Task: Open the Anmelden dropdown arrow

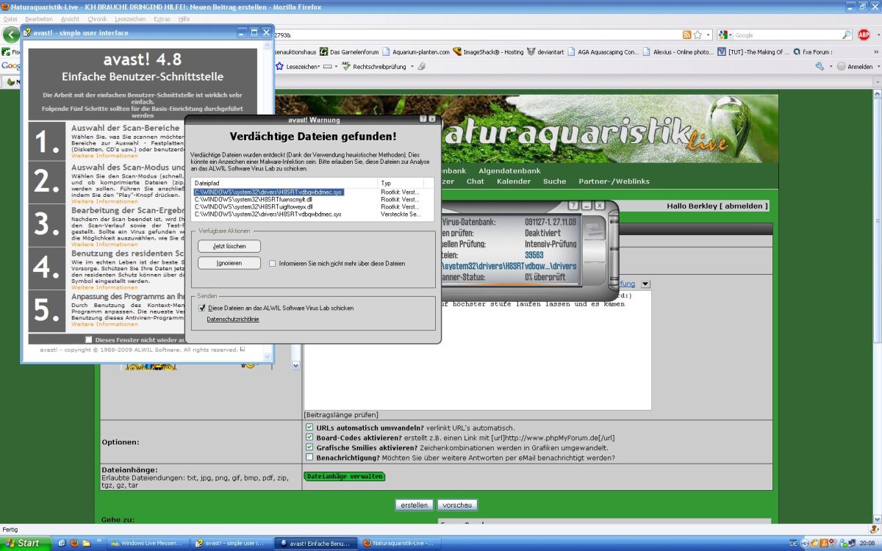Action: point(877,66)
